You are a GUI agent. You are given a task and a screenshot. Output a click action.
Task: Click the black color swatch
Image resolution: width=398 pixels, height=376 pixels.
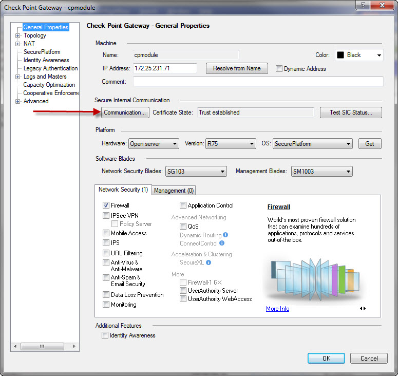tap(340, 55)
